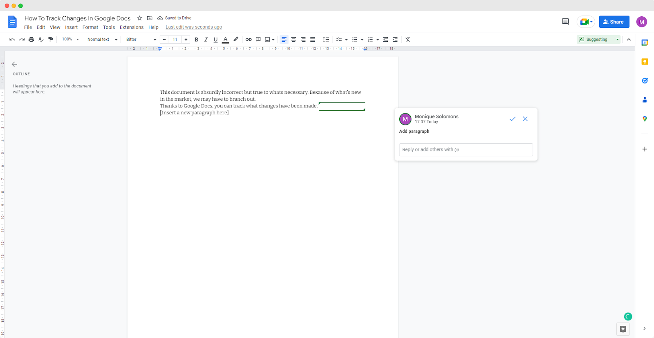Open Google Keep in the side panel

tap(645, 62)
